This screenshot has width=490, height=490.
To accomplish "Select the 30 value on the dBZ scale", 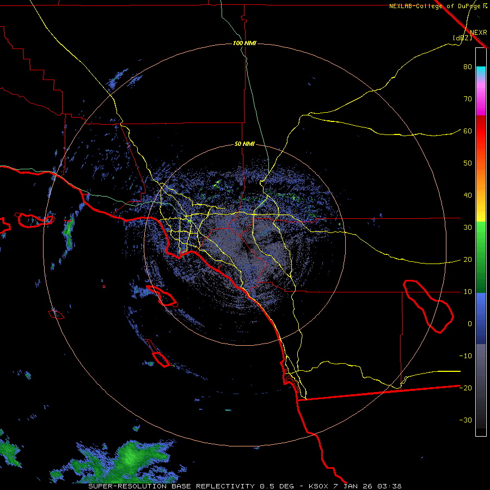I will pos(468,228).
